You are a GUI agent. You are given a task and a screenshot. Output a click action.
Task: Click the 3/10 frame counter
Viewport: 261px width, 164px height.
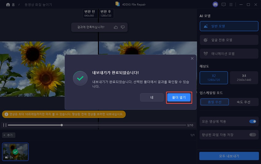190,125
